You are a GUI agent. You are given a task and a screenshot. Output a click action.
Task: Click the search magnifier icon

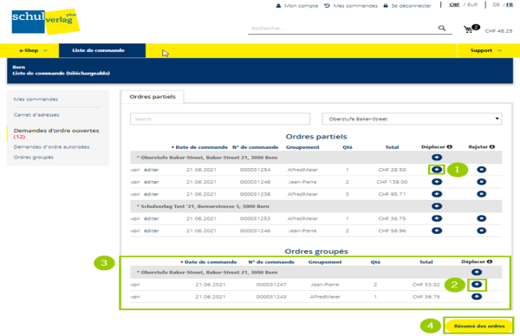click(x=442, y=29)
